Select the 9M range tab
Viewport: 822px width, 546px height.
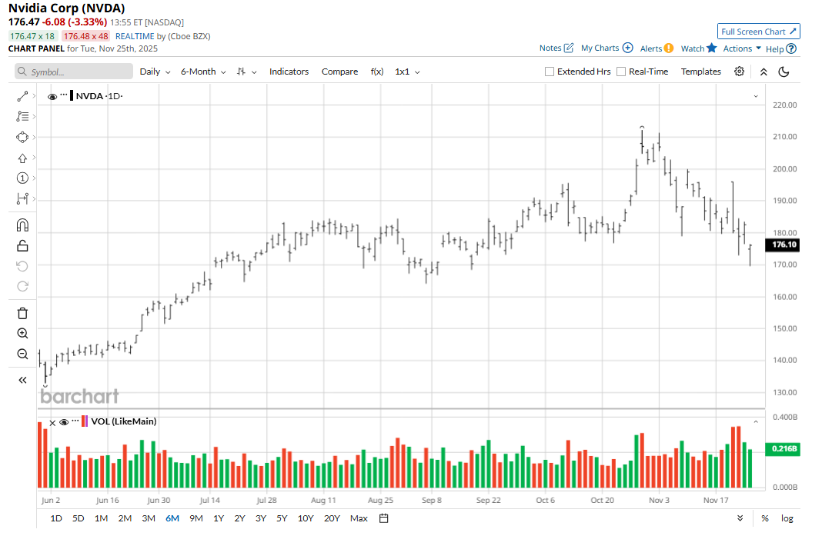point(196,518)
